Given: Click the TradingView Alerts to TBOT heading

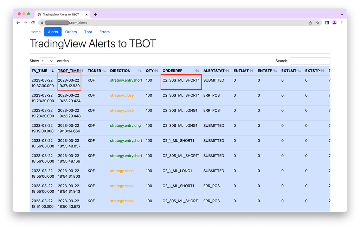Looking at the screenshot, I should [93, 44].
